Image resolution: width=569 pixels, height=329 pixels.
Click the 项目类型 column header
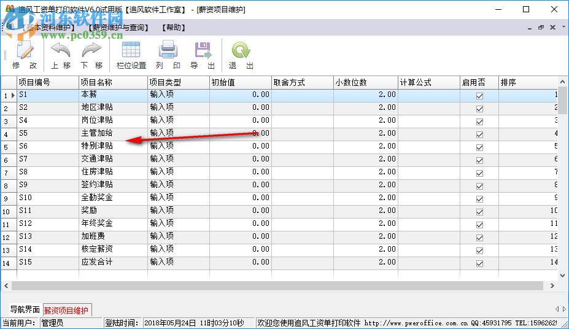click(x=179, y=82)
